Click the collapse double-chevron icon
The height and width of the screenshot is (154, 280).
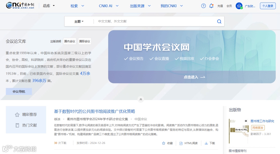coord(141,100)
